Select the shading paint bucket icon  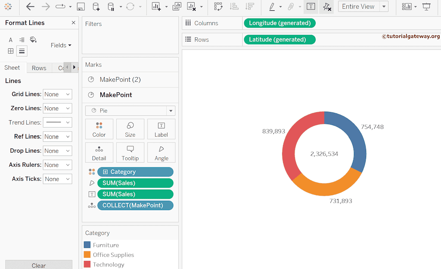[x=33, y=40]
